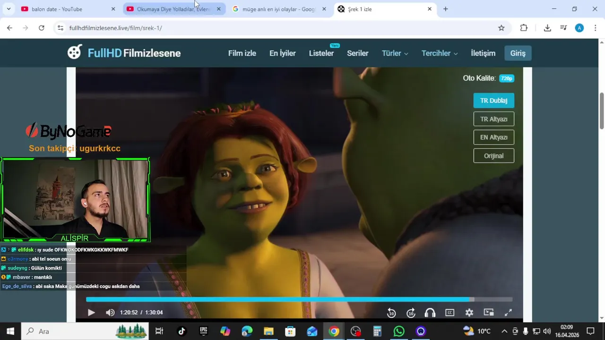Open En İyiler page

(283, 53)
